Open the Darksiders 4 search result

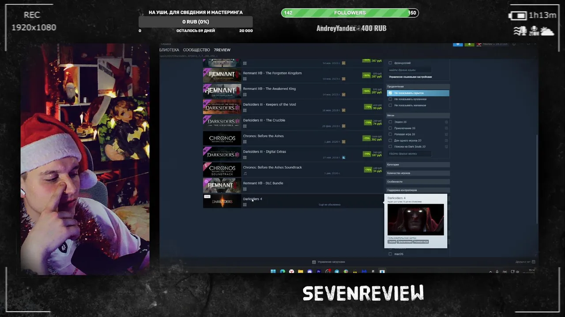293,201
